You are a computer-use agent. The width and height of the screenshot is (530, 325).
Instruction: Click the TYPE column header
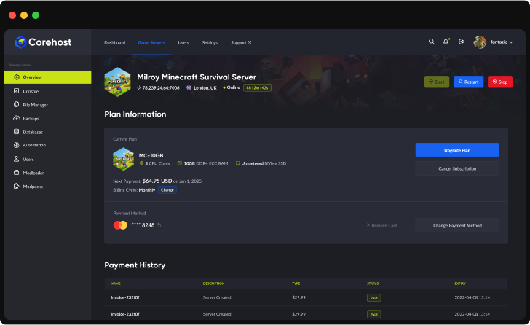point(296,283)
